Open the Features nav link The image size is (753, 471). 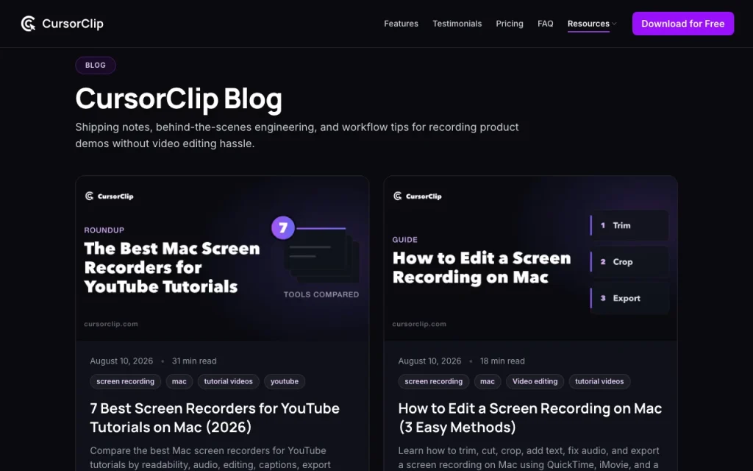[401, 24]
